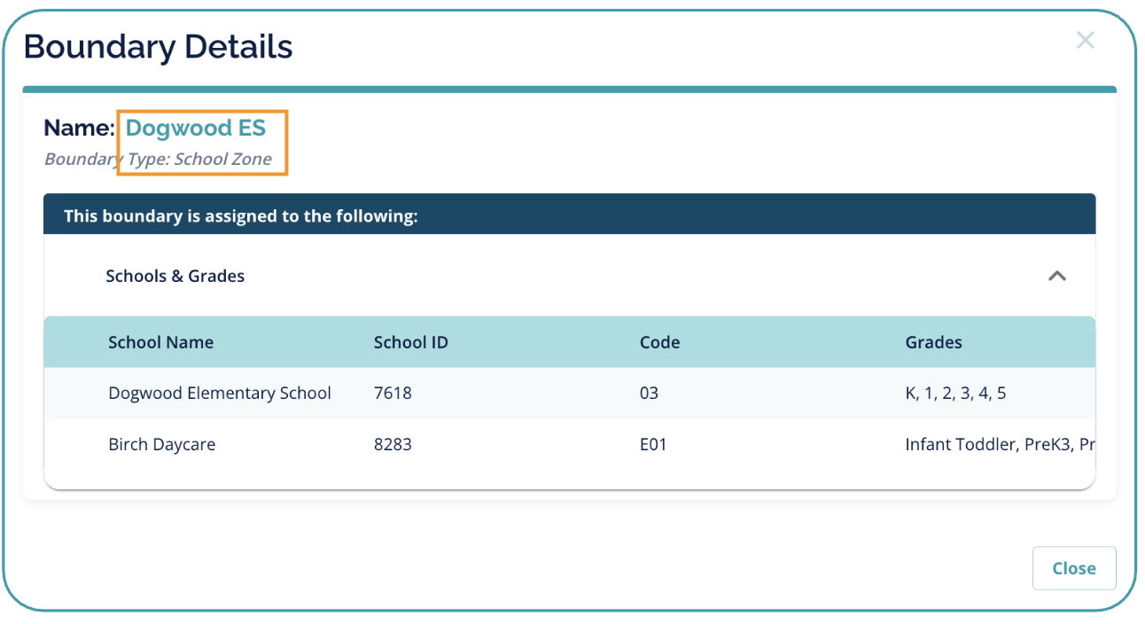Click school ID 8283 cell
The height and width of the screenshot is (624, 1145).
point(393,444)
